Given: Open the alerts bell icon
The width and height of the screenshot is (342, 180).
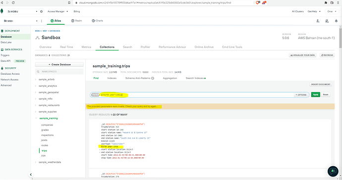Looking at the screenshot, I should [336, 21].
